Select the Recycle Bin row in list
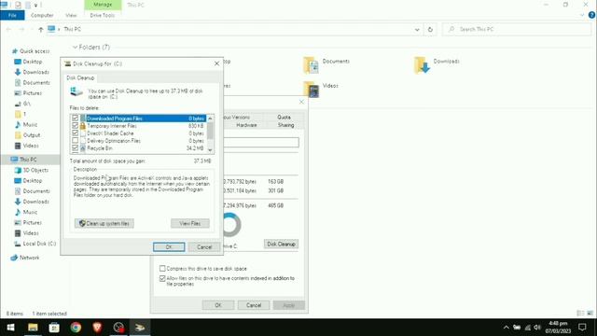The height and width of the screenshot is (336, 597). [139, 148]
